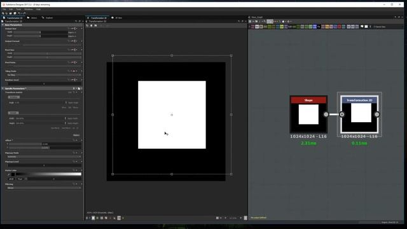Open the Mipmap Mode Automatic dropdown

[x=44, y=156]
